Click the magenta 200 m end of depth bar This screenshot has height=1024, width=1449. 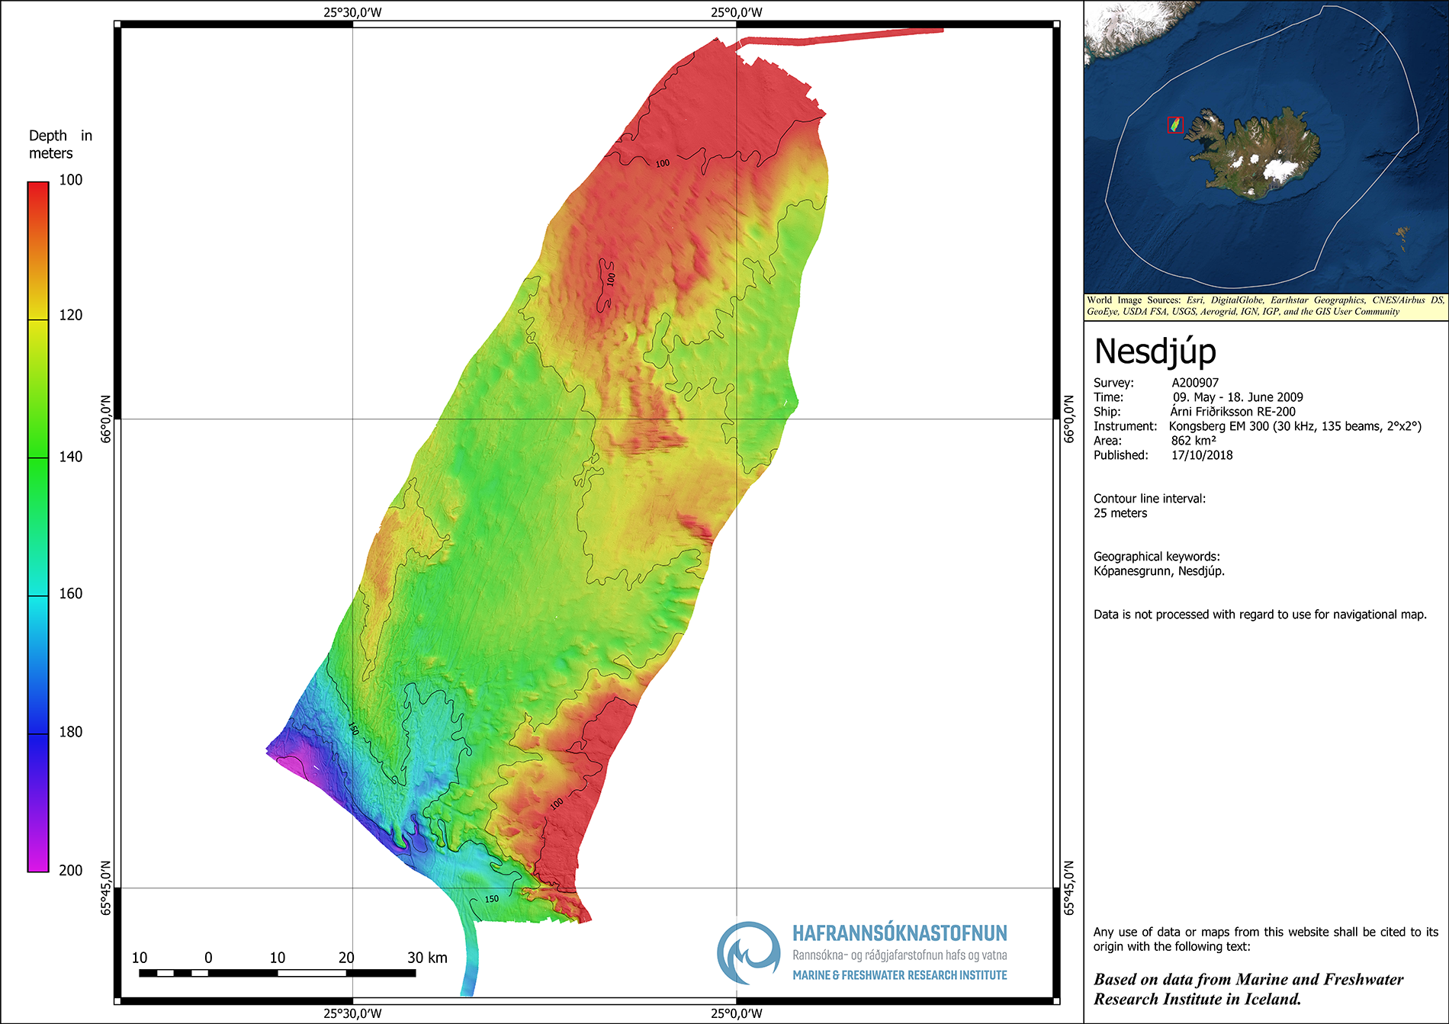[x=38, y=863]
